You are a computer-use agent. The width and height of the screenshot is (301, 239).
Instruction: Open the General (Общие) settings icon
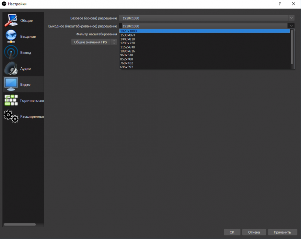11,20
